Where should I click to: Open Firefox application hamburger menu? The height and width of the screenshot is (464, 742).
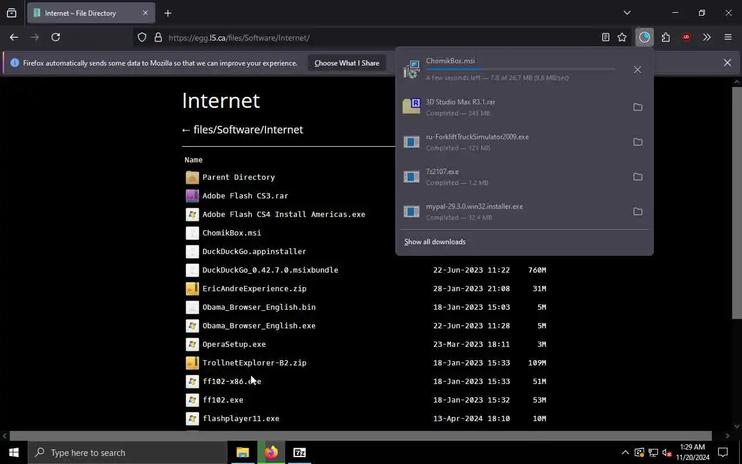pos(728,38)
